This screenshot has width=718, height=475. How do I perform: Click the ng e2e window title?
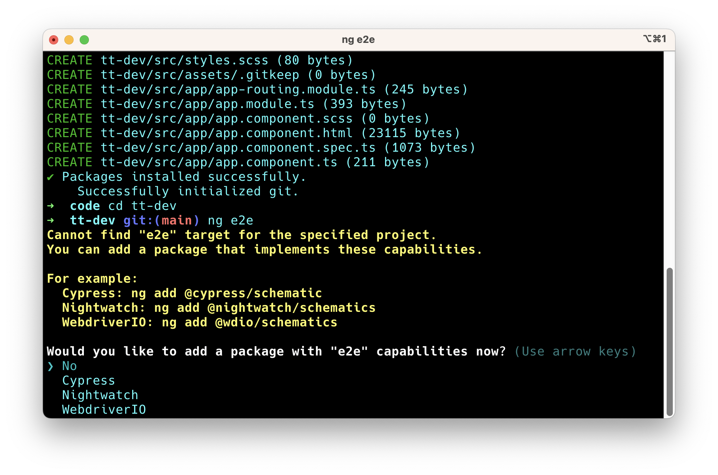pos(359,39)
